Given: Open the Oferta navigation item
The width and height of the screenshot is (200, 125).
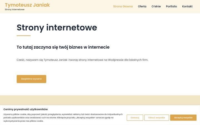Looking at the screenshot, I should tap(142, 6).
